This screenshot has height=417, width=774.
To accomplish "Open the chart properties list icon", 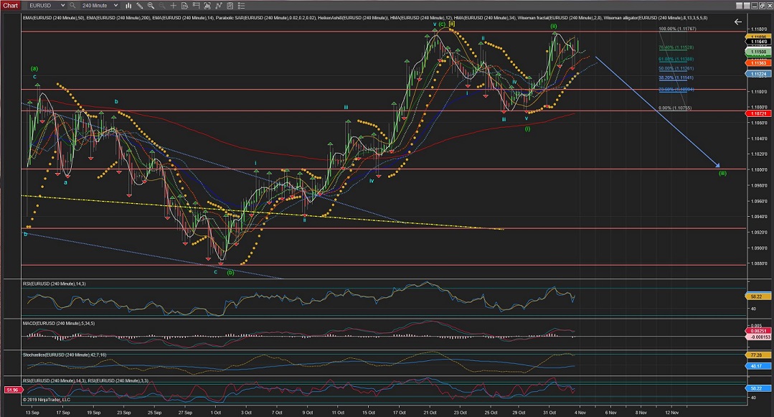I will (241, 6).
